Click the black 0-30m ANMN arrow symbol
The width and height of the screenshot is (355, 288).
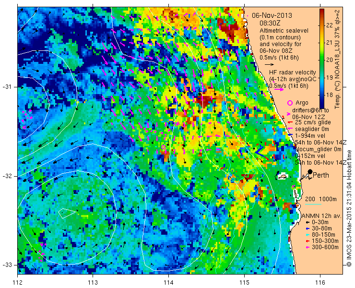pyautogui.click(x=308, y=223)
